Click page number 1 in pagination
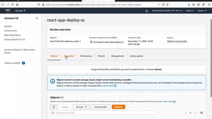 [190, 113]
